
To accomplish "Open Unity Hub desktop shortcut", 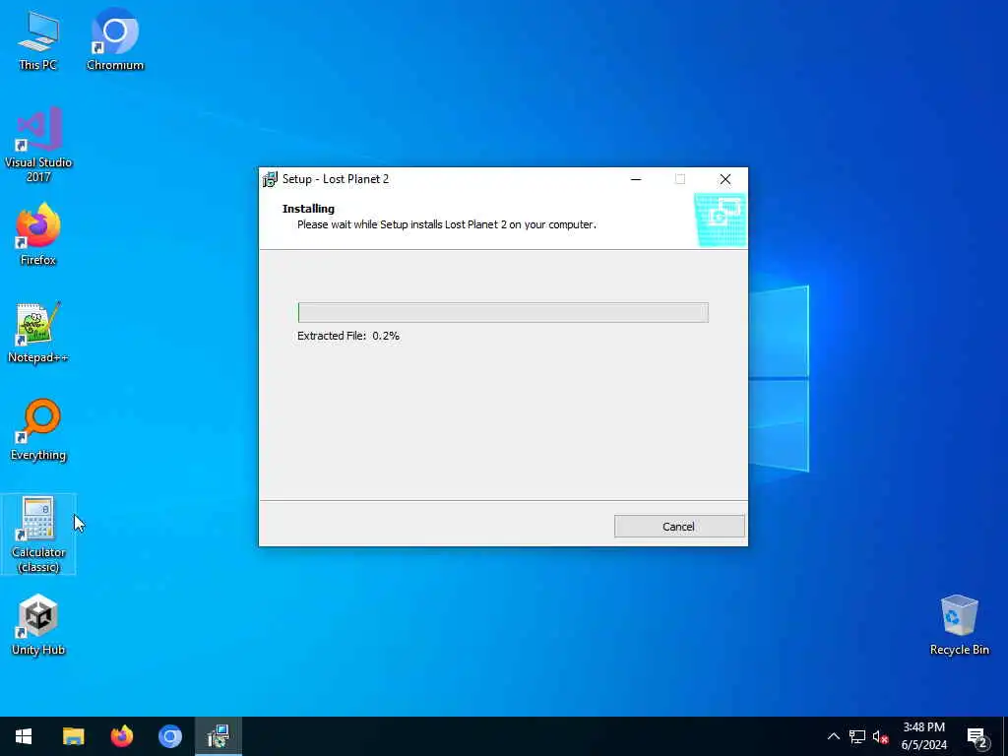I will pyautogui.click(x=38, y=625).
